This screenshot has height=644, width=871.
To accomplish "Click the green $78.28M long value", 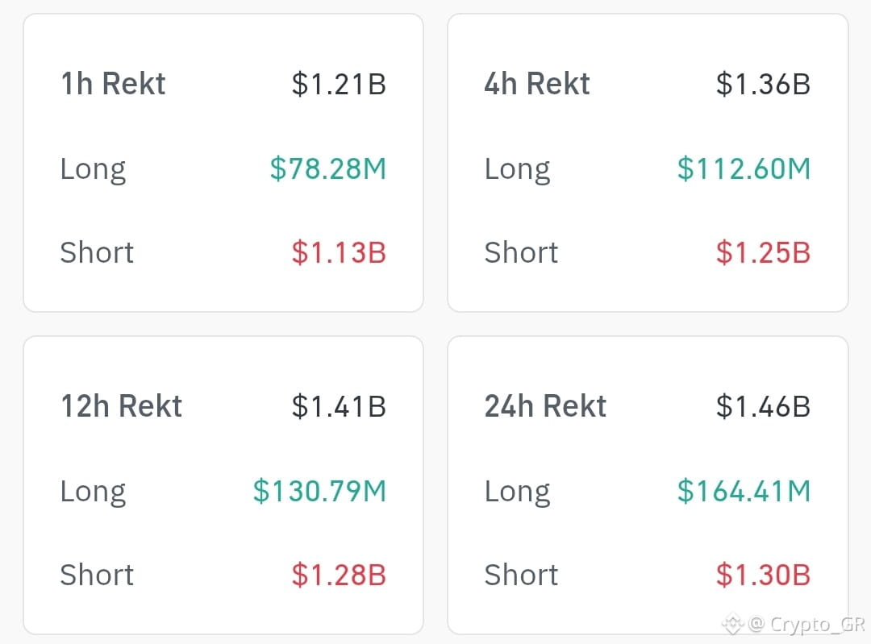I will tap(328, 168).
